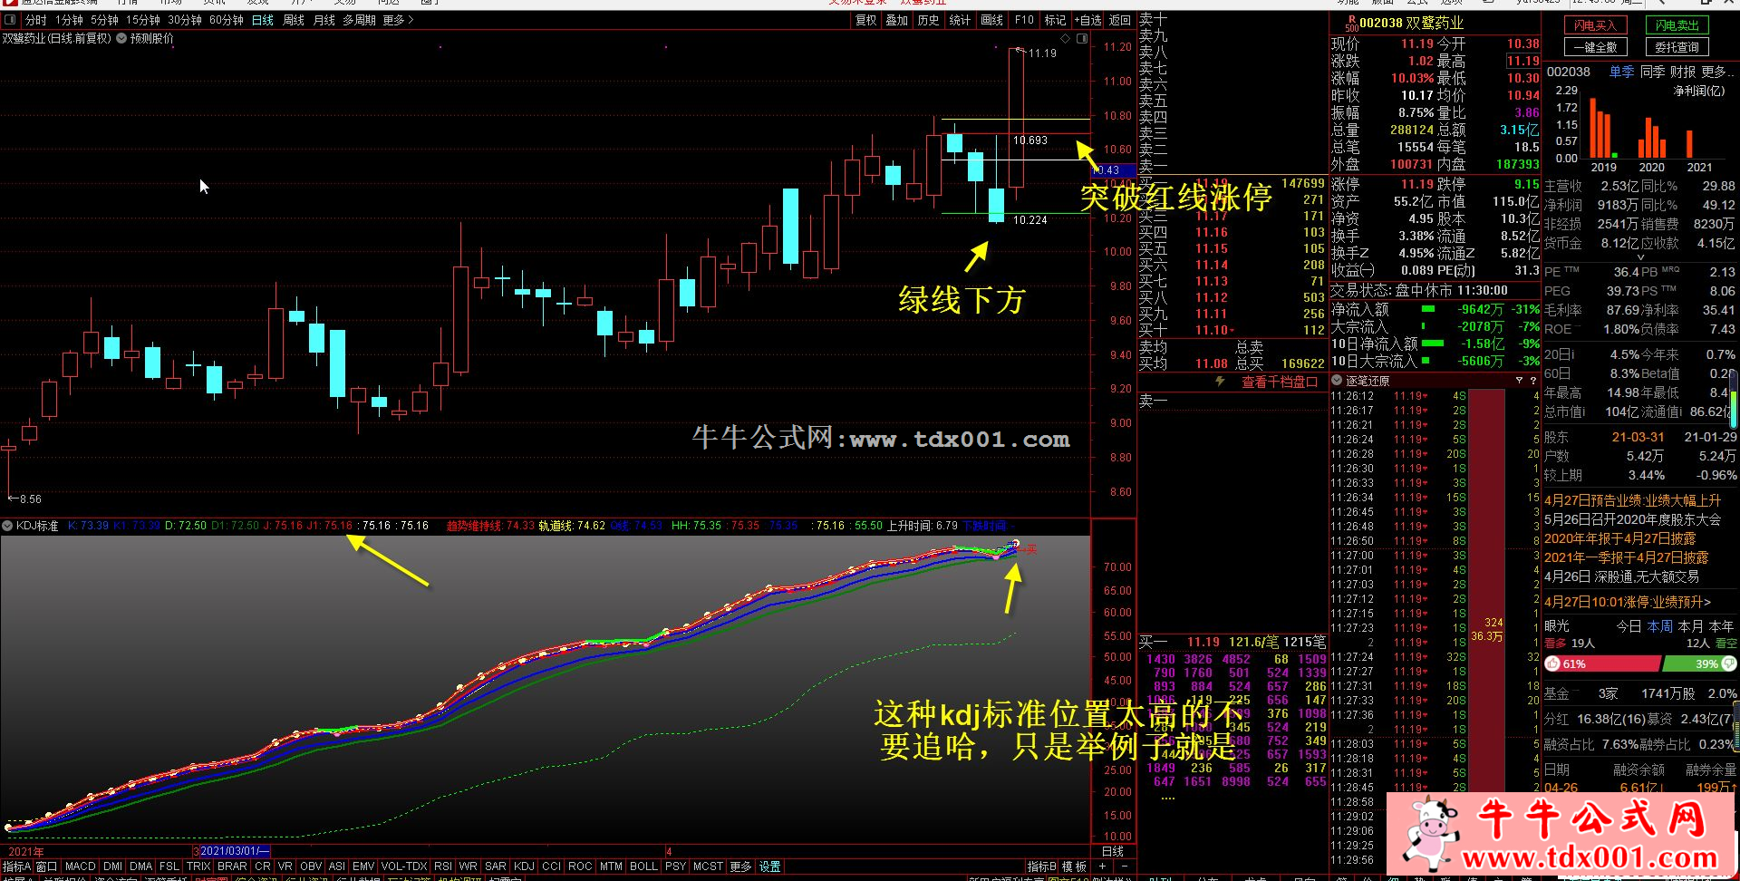
Task: Select MACD indicator tab
Action: [81, 866]
